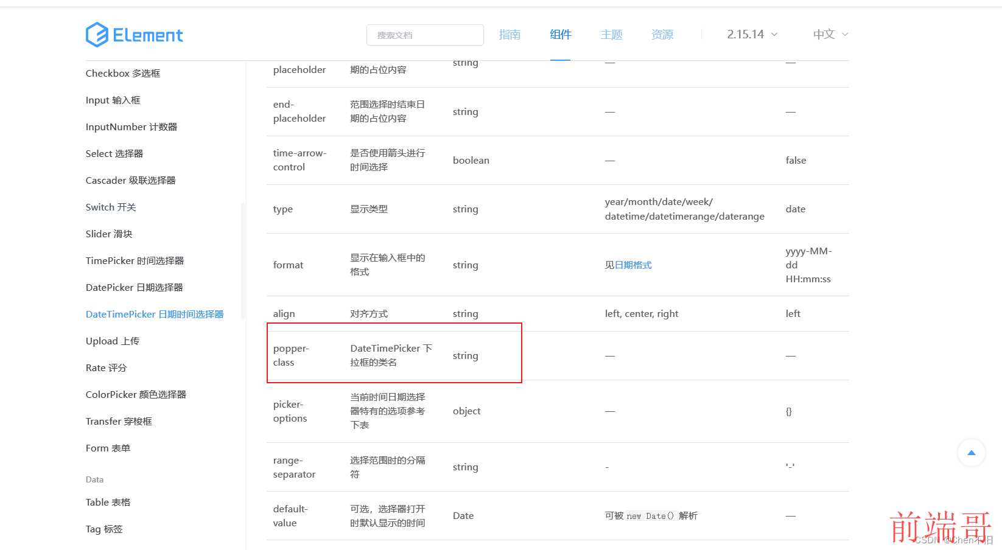Open DatePicker 日期选择器 in sidebar

pos(135,287)
